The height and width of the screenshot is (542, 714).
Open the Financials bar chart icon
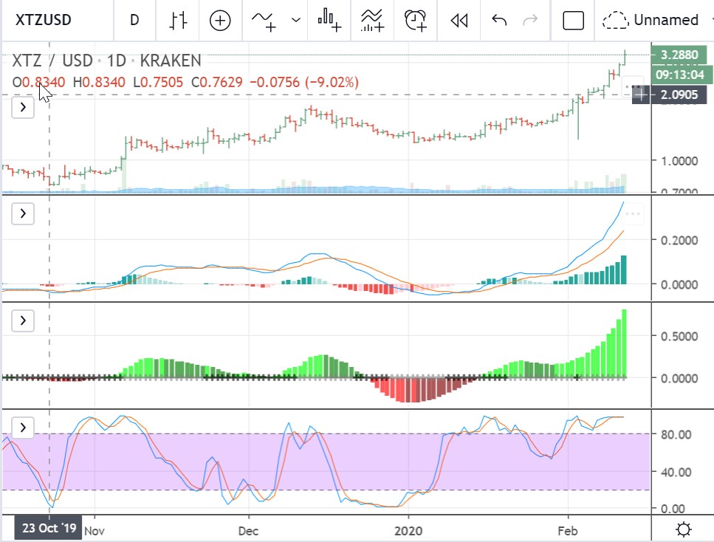pyautogui.click(x=329, y=20)
